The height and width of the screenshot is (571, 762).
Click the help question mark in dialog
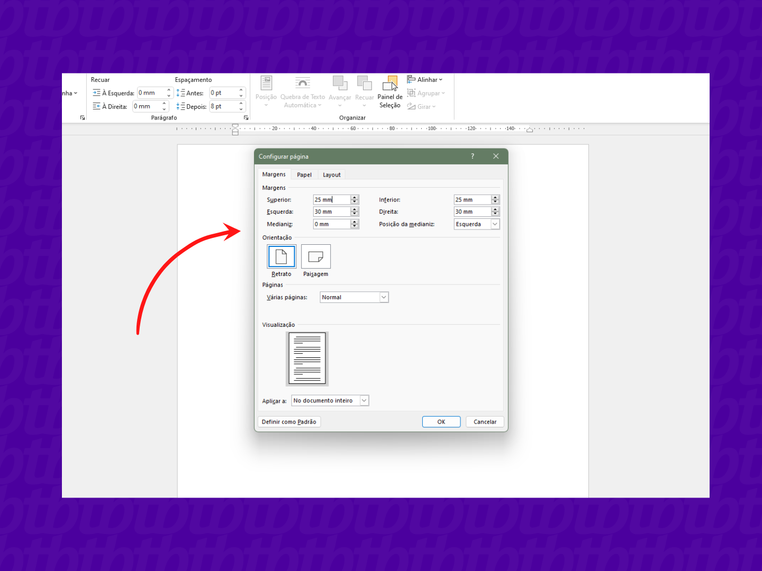click(x=473, y=156)
